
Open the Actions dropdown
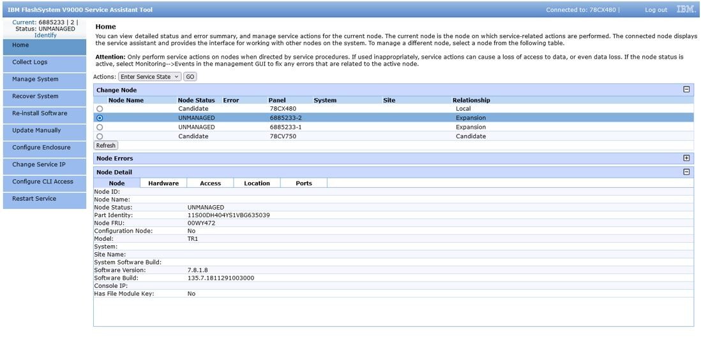pyautogui.click(x=149, y=76)
